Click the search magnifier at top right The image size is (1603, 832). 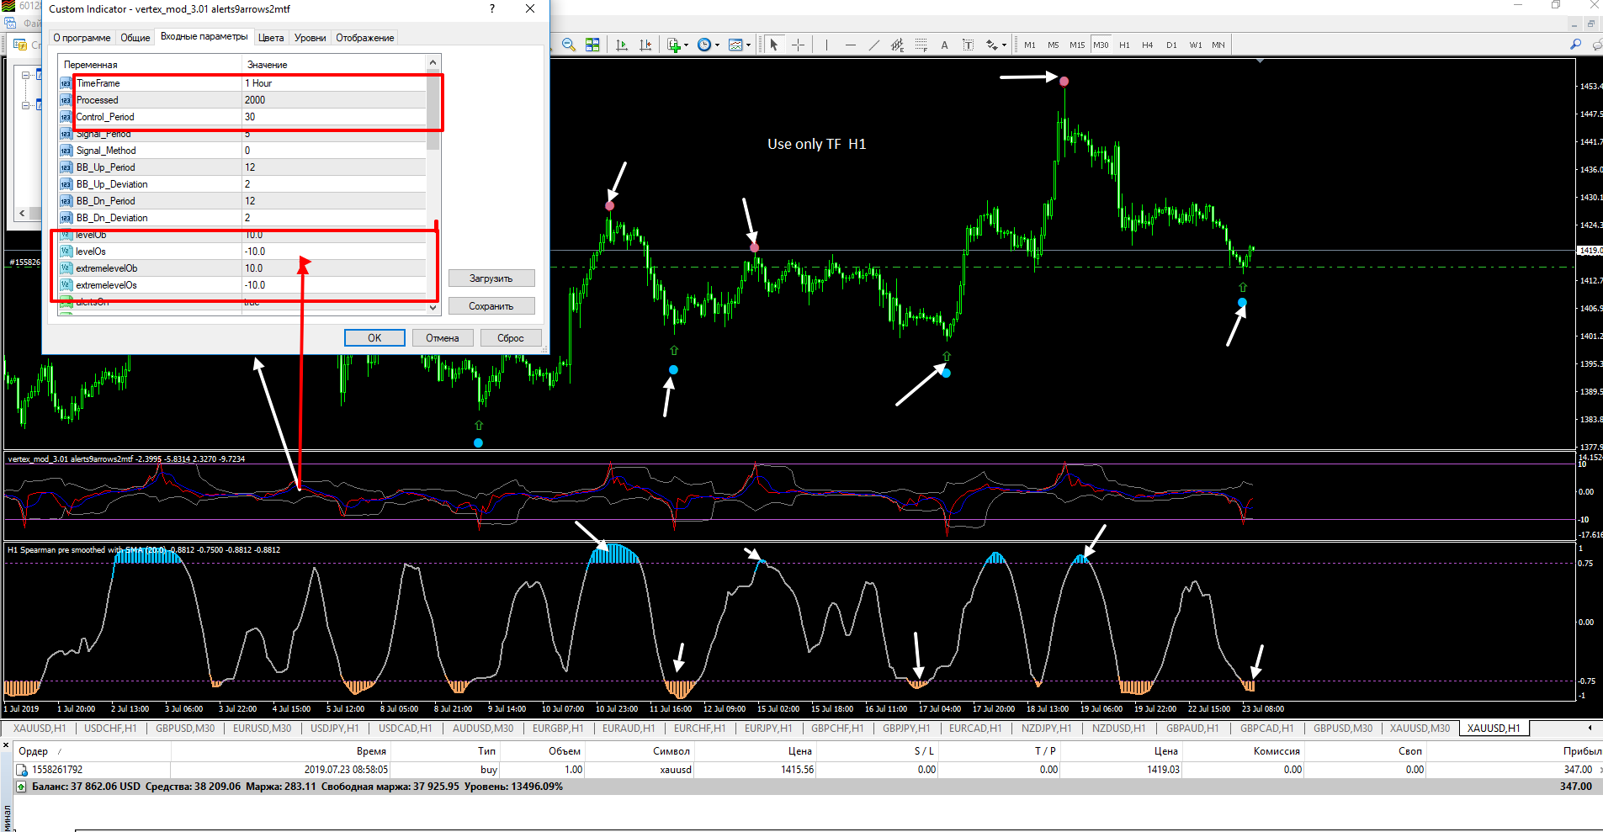(1575, 45)
